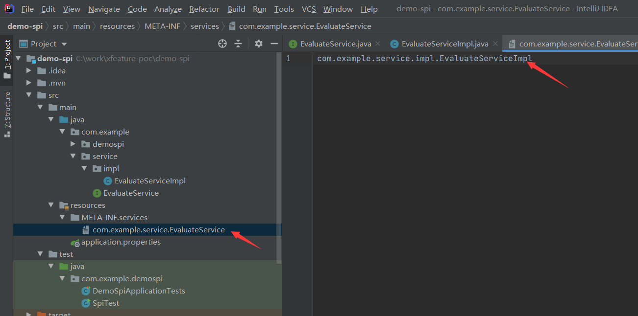Click the EvaluateService interface icon in the tree
This screenshot has width=638, height=316.
(97, 193)
